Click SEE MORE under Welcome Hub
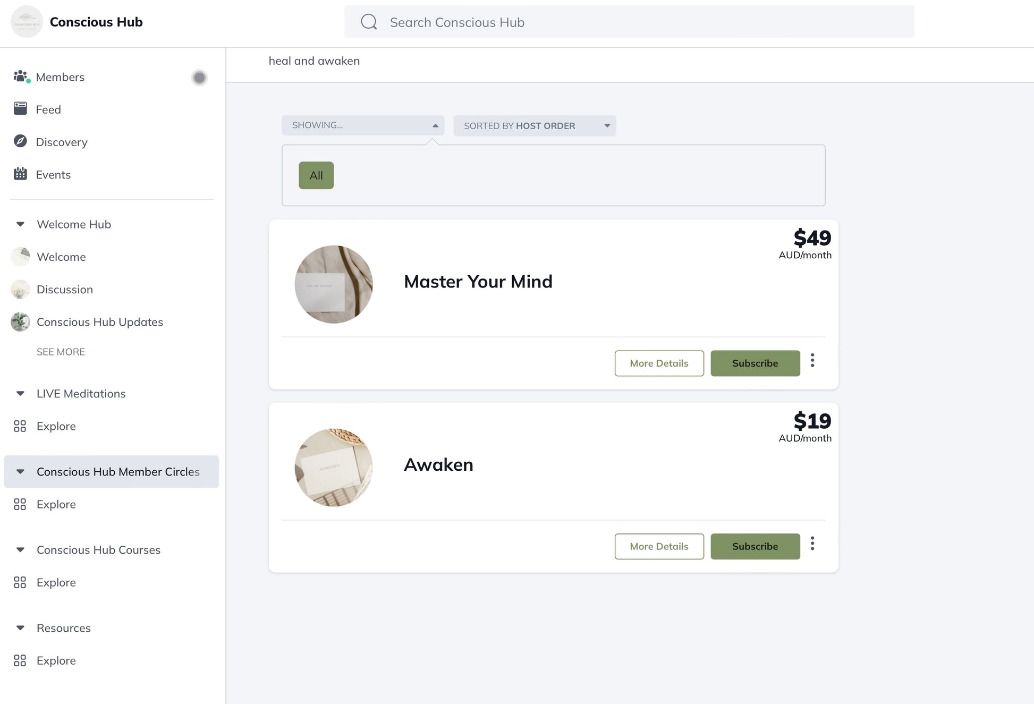The height and width of the screenshot is (704, 1034). pos(61,352)
